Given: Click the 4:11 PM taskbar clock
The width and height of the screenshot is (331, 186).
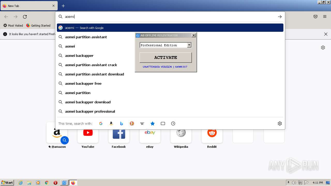Looking at the screenshot, I should [x=318, y=183].
